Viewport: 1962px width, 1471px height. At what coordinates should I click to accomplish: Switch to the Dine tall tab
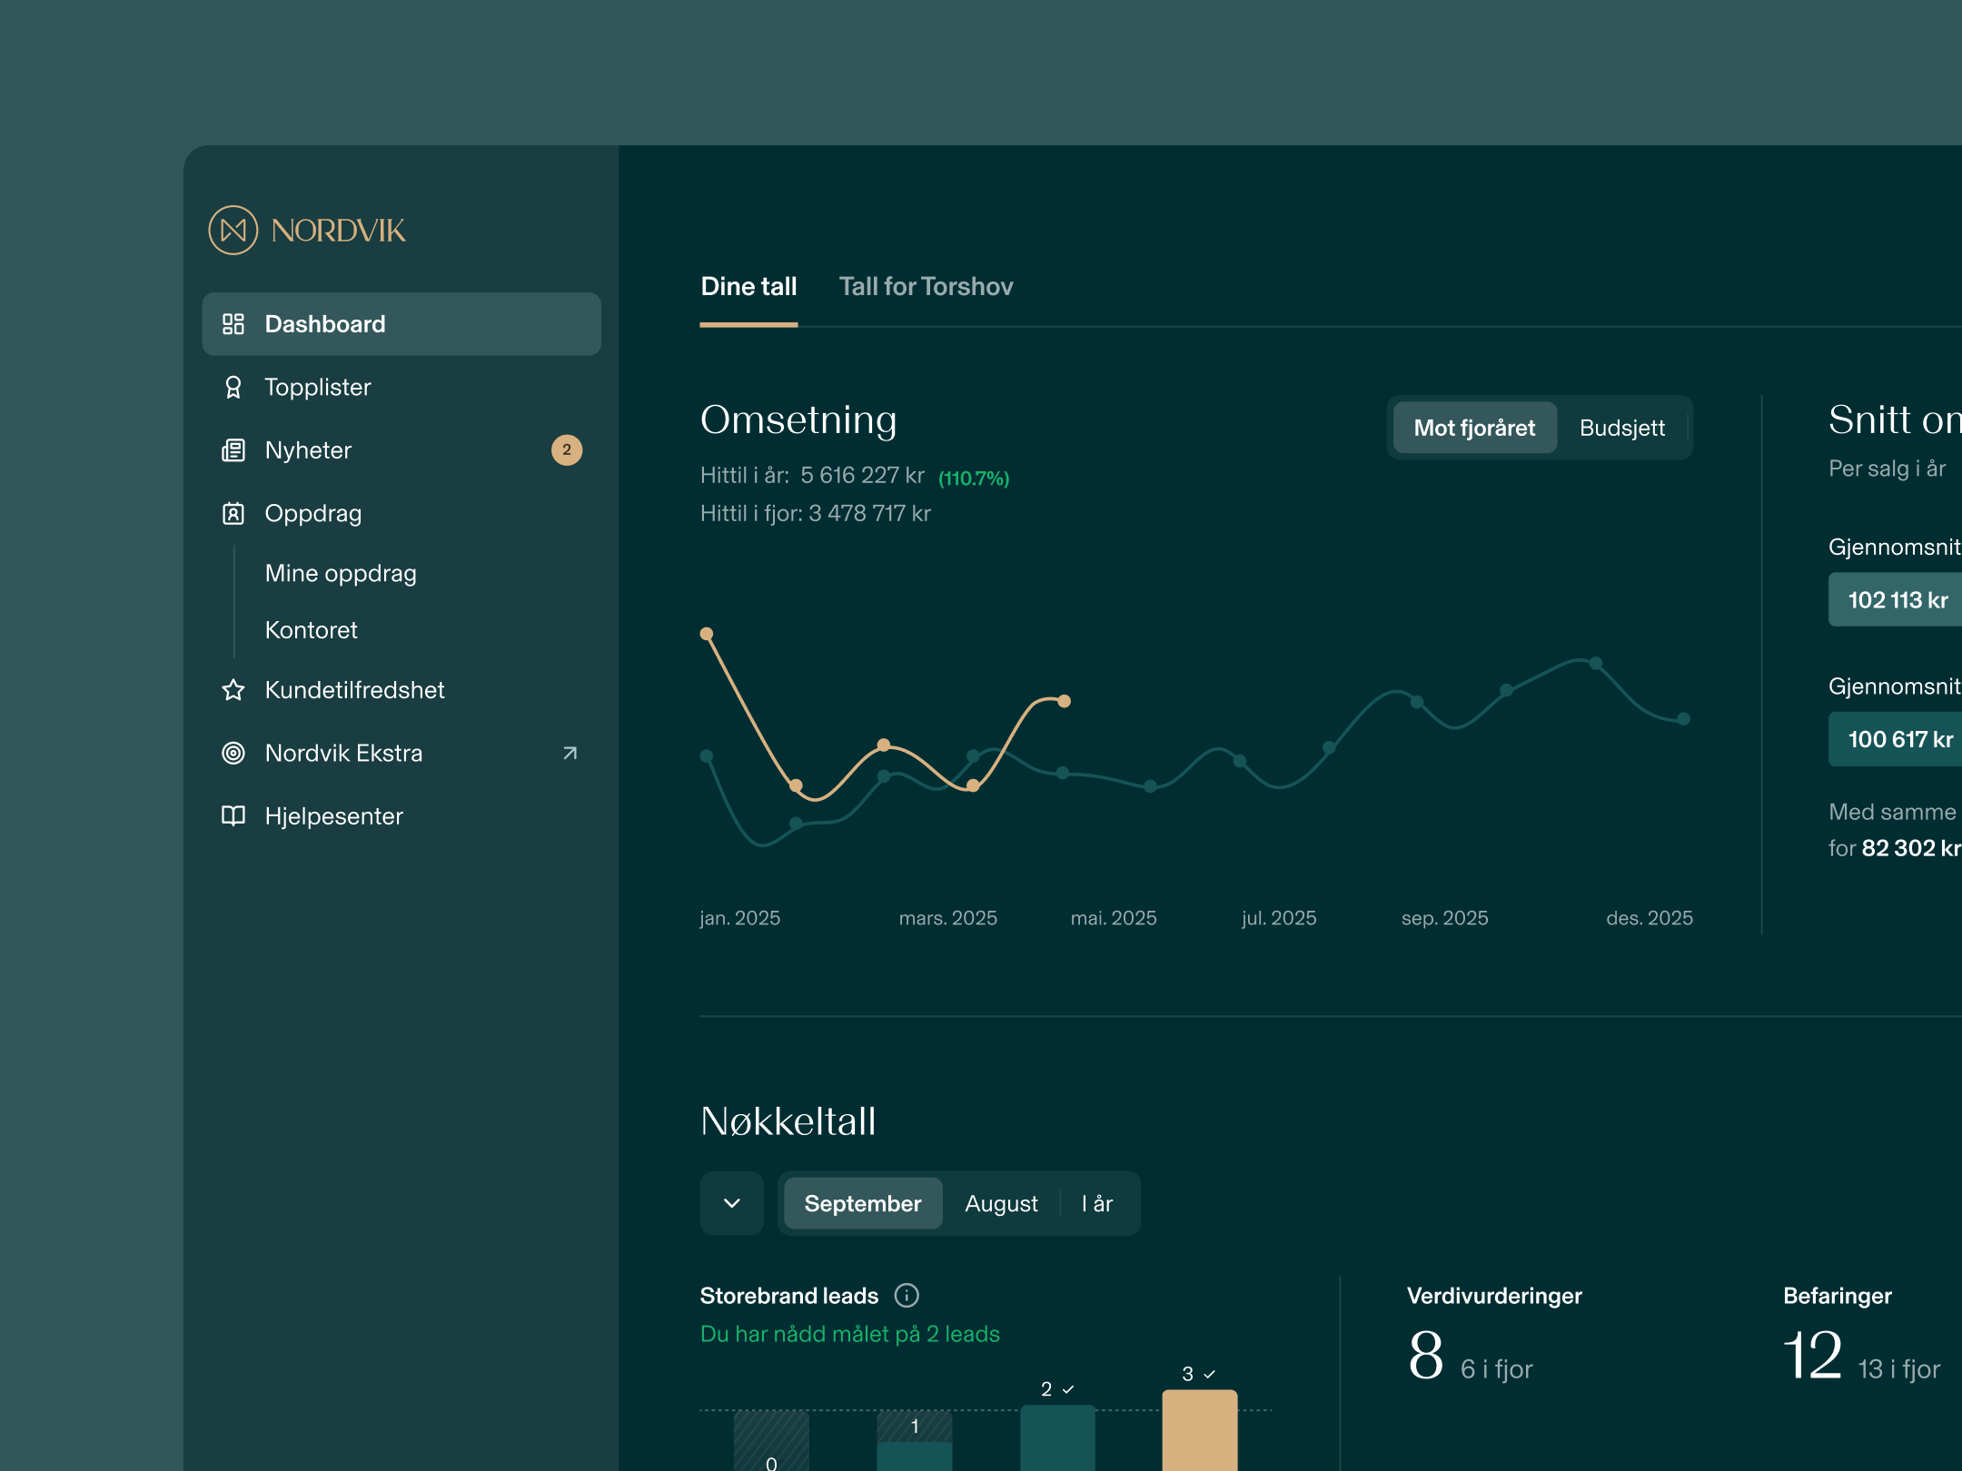point(748,287)
